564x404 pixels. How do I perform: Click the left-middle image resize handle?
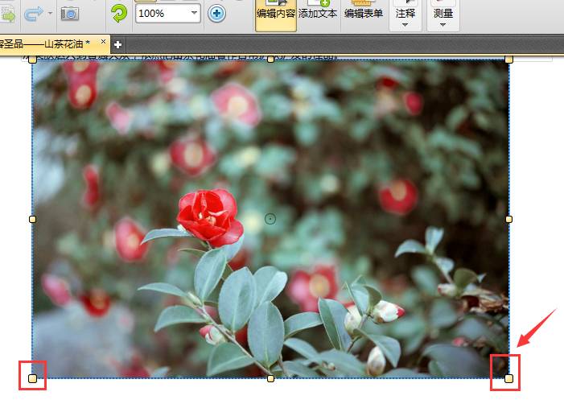[32, 219]
